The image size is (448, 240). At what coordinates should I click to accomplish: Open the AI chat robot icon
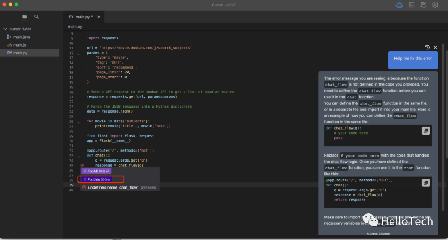coord(399,5)
